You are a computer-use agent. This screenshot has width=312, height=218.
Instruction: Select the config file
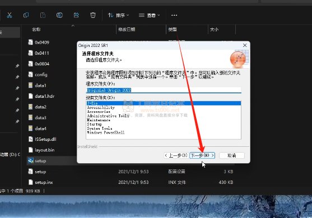41,75
